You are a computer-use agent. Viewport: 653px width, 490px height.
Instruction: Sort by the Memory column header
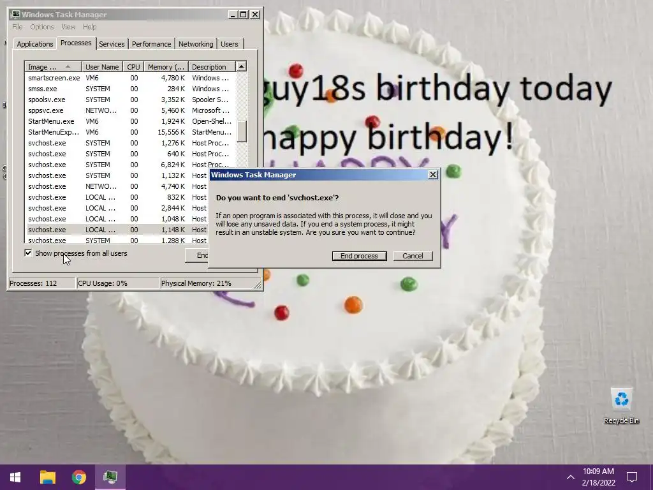click(166, 66)
